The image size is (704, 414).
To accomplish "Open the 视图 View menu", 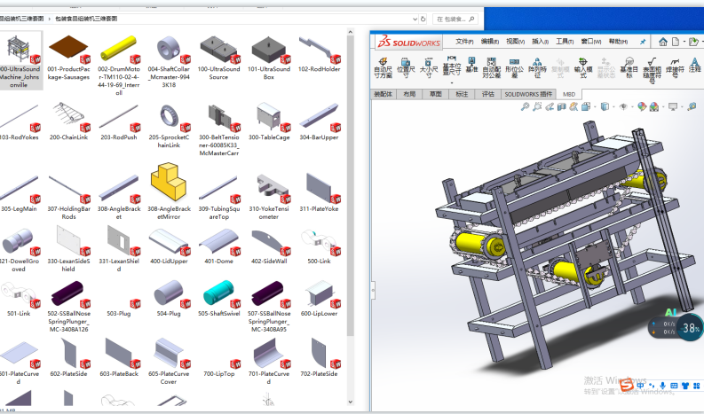I will coord(516,42).
